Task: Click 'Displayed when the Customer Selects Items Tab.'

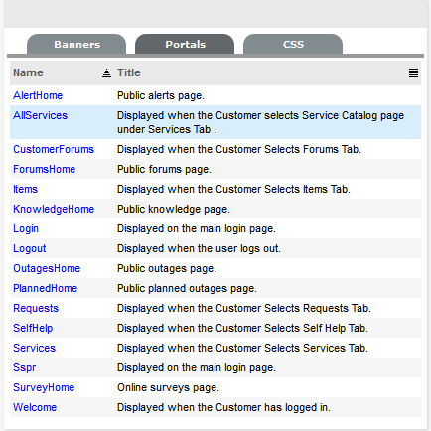Action: (233, 189)
